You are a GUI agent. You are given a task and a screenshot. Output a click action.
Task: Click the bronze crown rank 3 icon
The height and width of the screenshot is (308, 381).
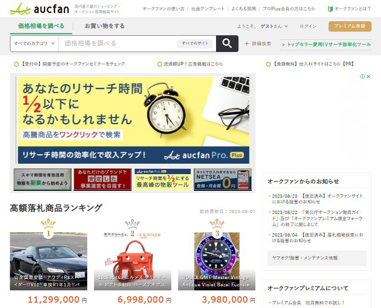tap(217, 229)
